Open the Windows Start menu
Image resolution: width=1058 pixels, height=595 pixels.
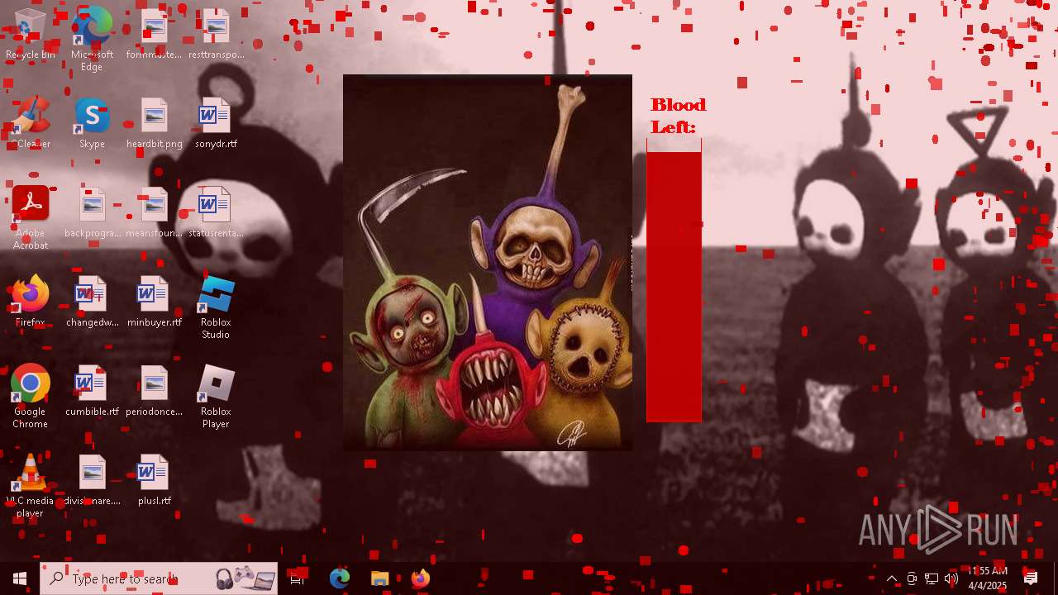[20, 578]
